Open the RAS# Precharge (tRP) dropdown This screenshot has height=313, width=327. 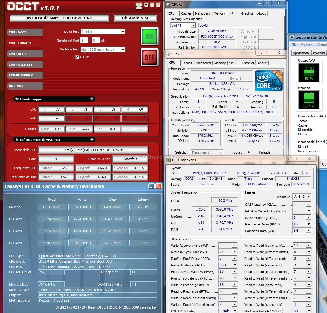tap(308, 217)
